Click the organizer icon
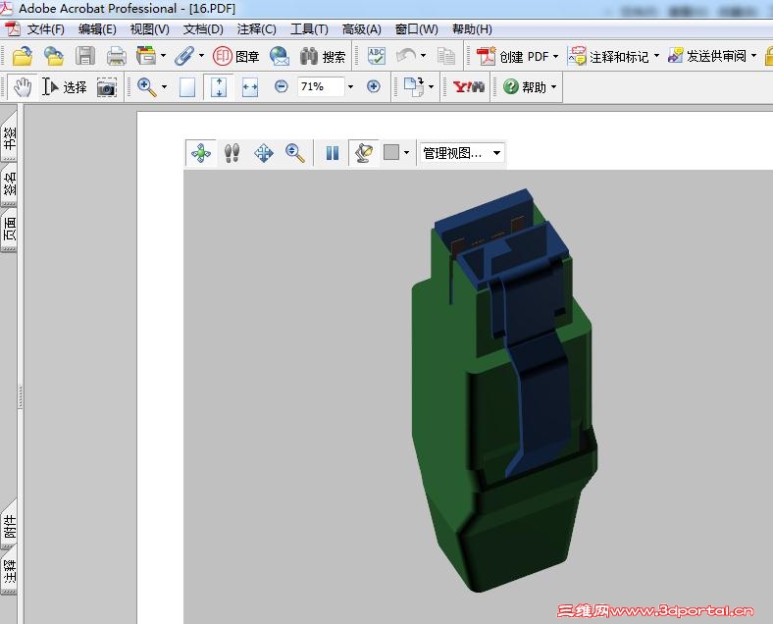The width and height of the screenshot is (773, 624). (x=146, y=56)
